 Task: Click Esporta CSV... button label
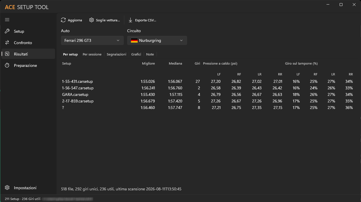click(x=146, y=20)
